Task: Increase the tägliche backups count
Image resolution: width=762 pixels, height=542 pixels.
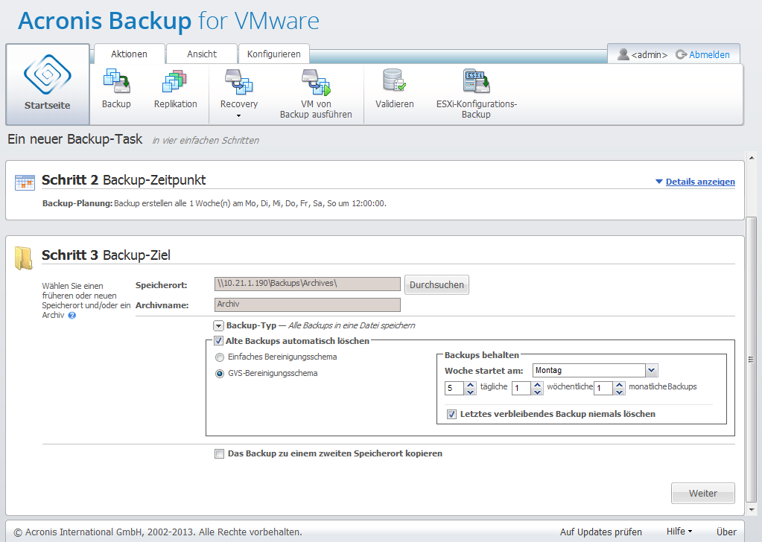Action: [470, 385]
